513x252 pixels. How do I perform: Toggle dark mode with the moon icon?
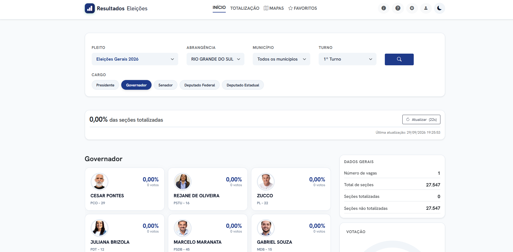pos(440,8)
